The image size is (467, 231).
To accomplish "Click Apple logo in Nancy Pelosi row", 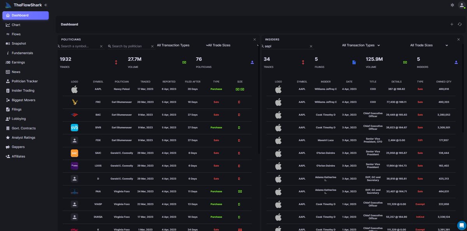I will click(74, 89).
